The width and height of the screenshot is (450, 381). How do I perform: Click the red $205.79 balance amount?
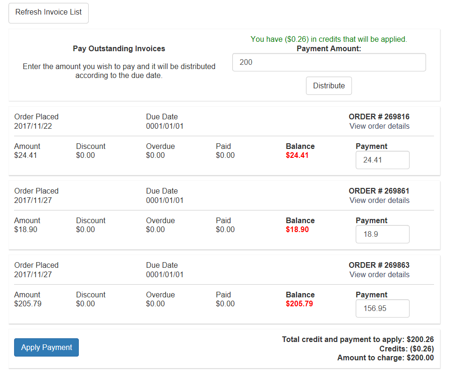click(299, 304)
